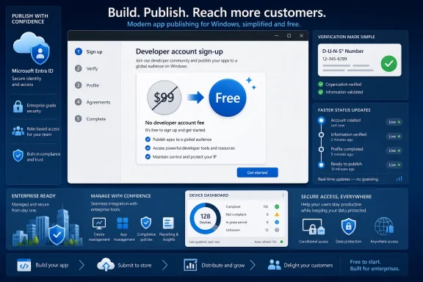Image resolution: width=423 pixels, height=282 pixels.
Task: Select the Information verified status node
Action: click(x=321, y=134)
